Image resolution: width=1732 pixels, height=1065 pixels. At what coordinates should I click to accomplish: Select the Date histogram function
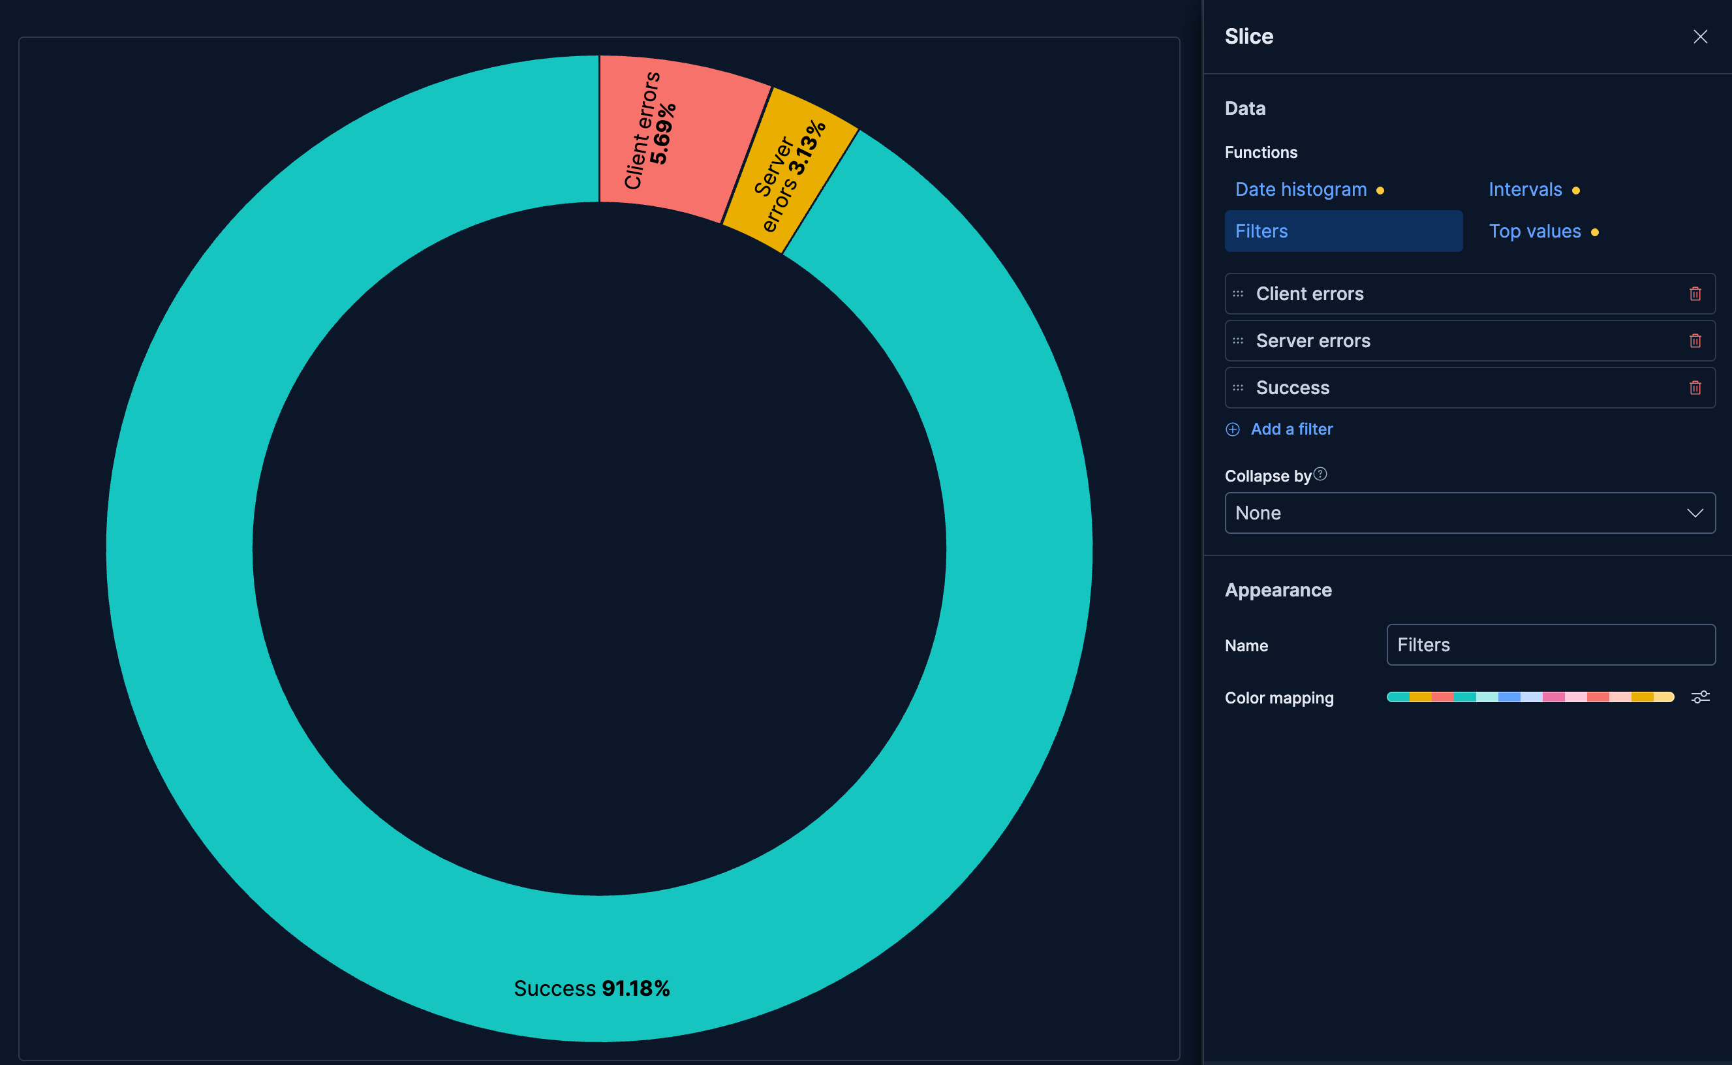click(1300, 189)
